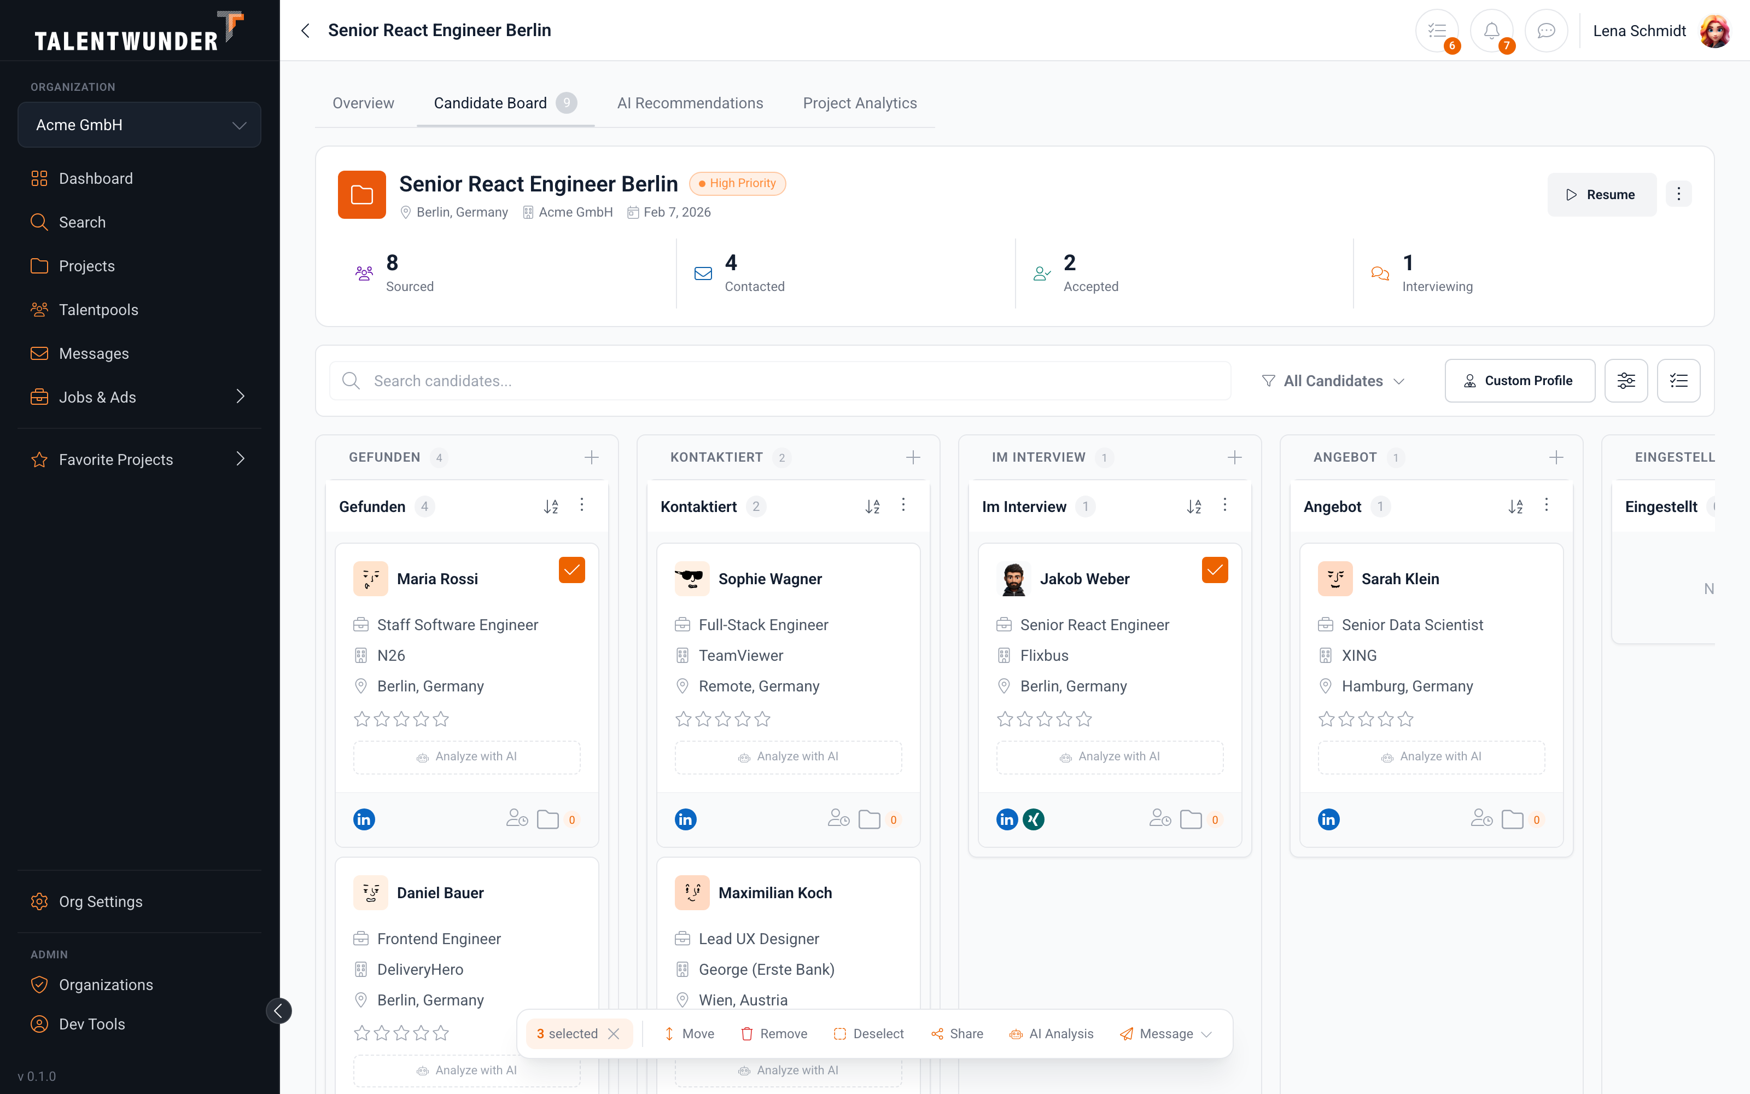The width and height of the screenshot is (1750, 1094).
Task: Open Sarah Klein's LinkedIn profile icon
Action: point(1328,819)
